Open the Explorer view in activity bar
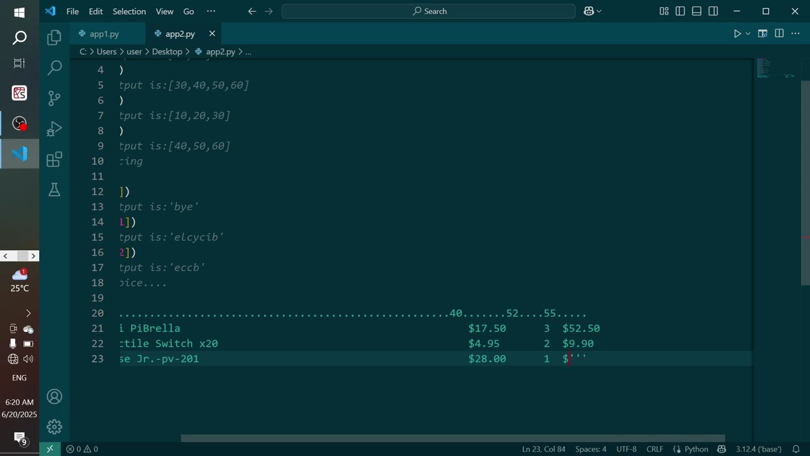This screenshot has height=456, width=810. pyautogui.click(x=54, y=37)
